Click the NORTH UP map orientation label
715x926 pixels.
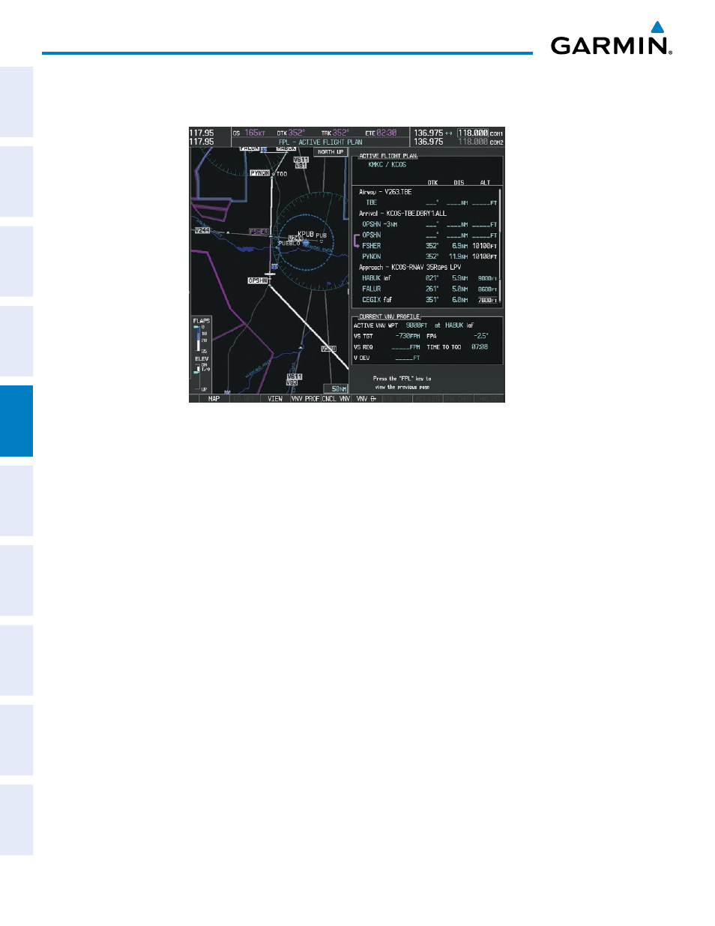click(331, 151)
